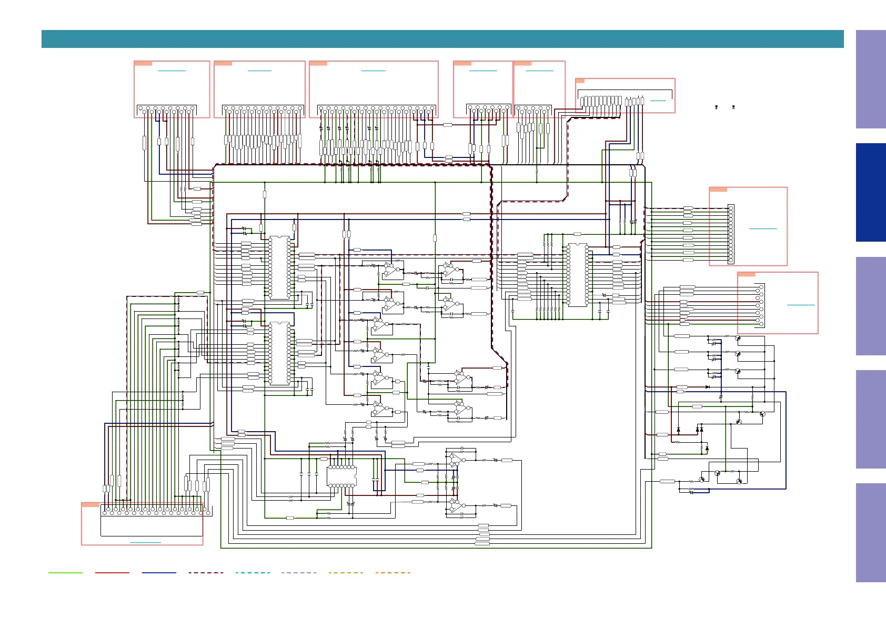Click the teal header bar at top
This screenshot has width=886, height=627.
click(442, 39)
